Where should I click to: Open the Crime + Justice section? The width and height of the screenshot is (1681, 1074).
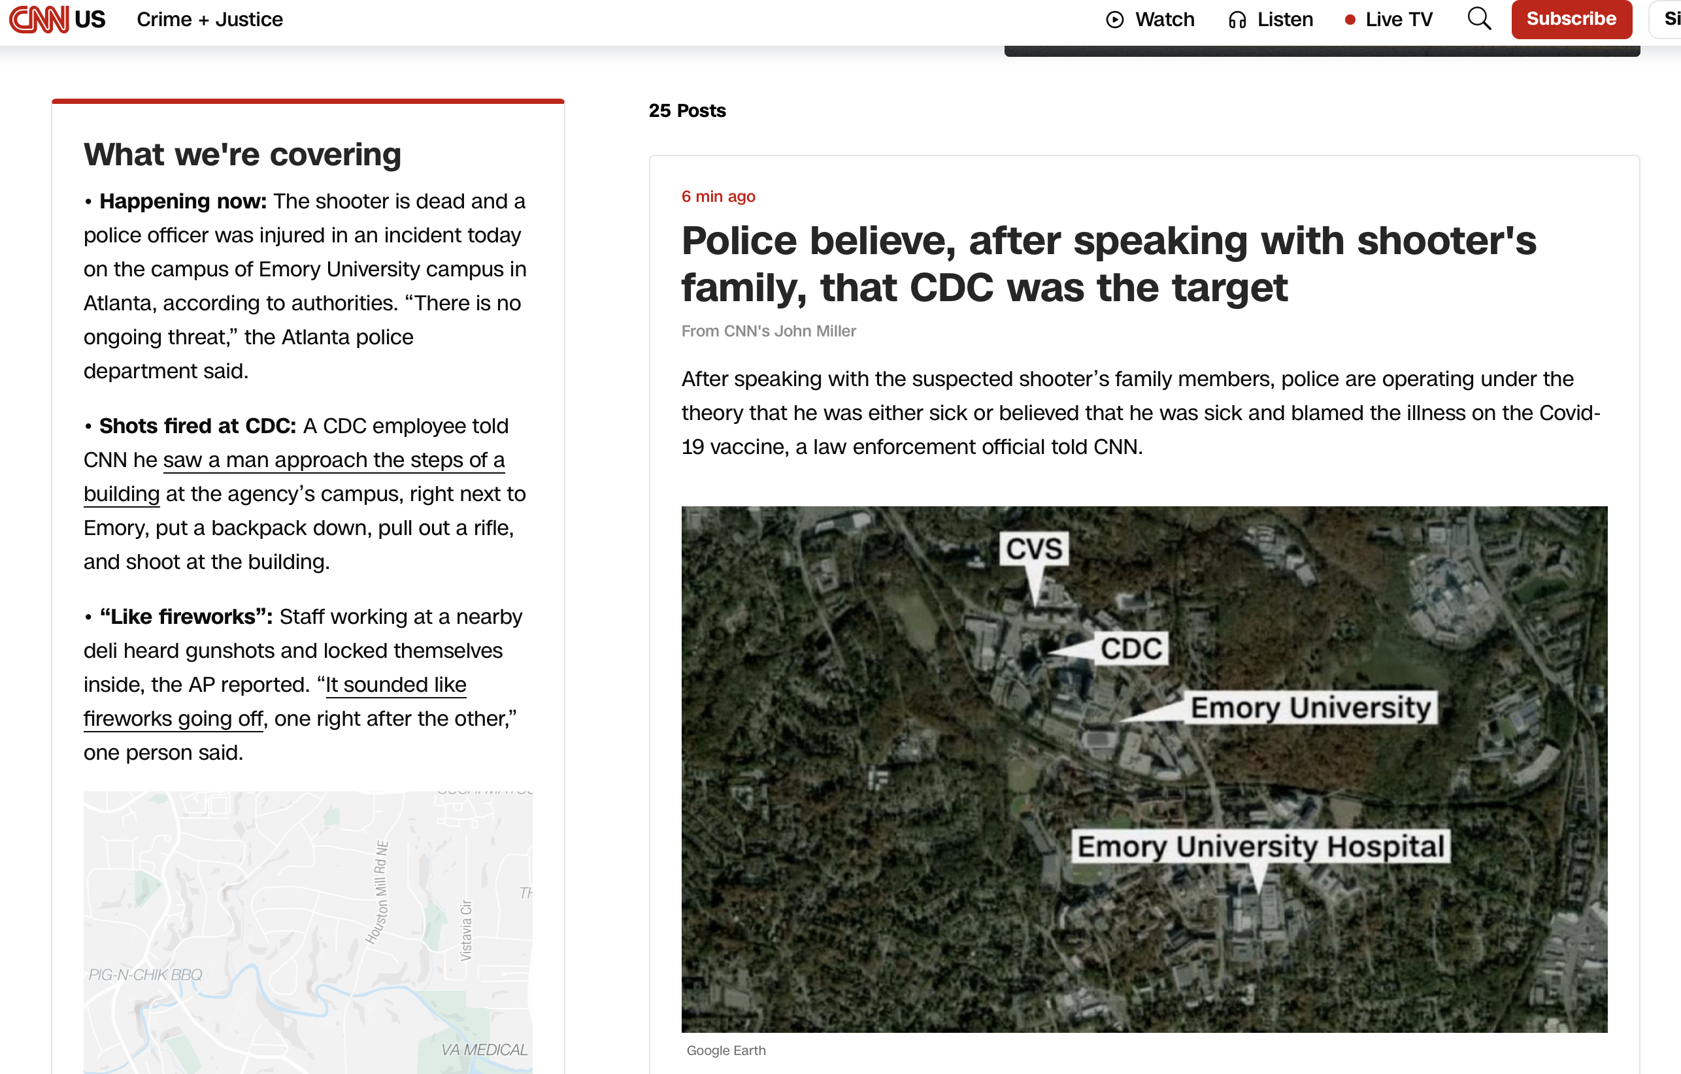[x=209, y=20]
